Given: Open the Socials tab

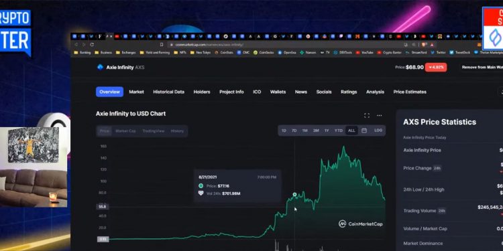Looking at the screenshot, I should click(324, 92).
